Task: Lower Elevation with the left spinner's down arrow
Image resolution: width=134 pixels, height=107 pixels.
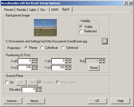Action: point(37,91)
